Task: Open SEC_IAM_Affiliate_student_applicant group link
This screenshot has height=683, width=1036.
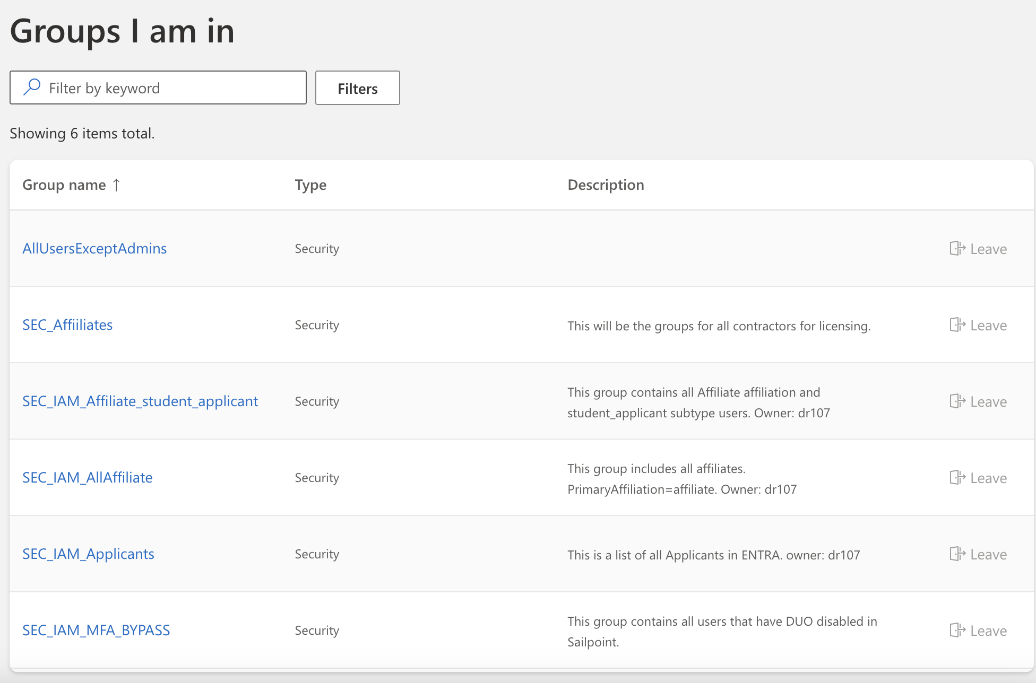Action: [x=140, y=401]
